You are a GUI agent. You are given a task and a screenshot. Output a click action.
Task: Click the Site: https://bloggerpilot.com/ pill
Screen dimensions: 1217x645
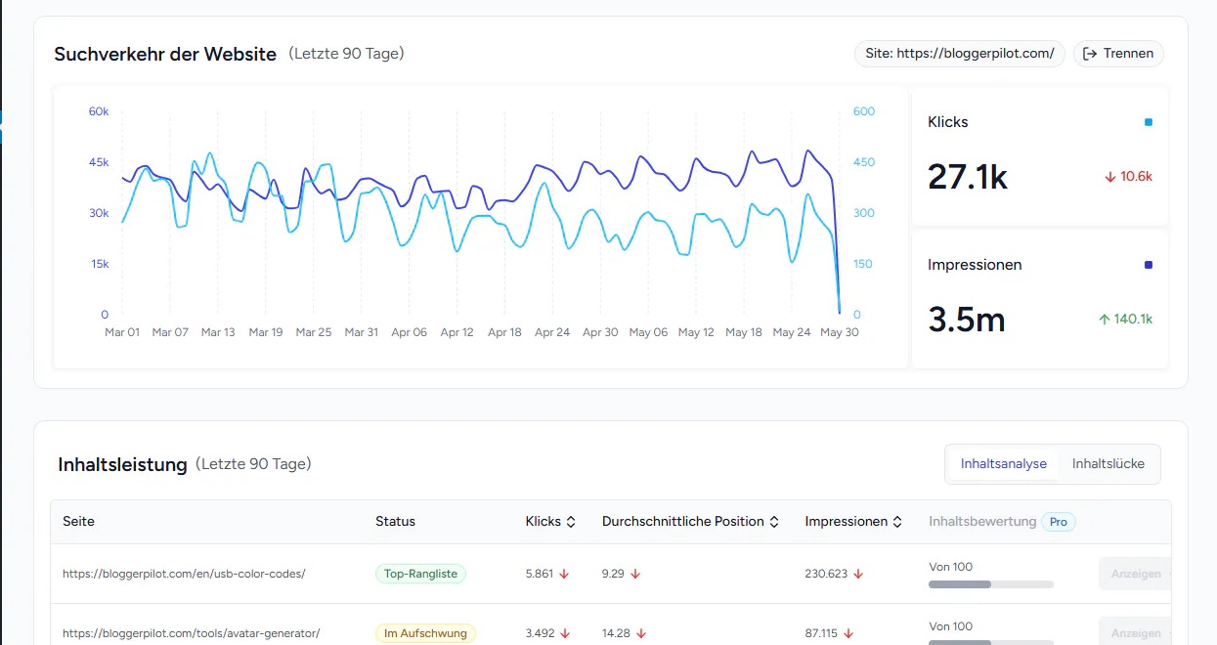tap(959, 54)
